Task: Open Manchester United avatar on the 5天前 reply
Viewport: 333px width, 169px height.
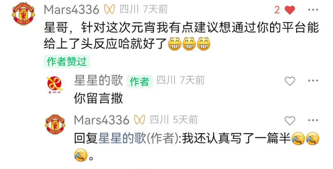Action: [55, 124]
